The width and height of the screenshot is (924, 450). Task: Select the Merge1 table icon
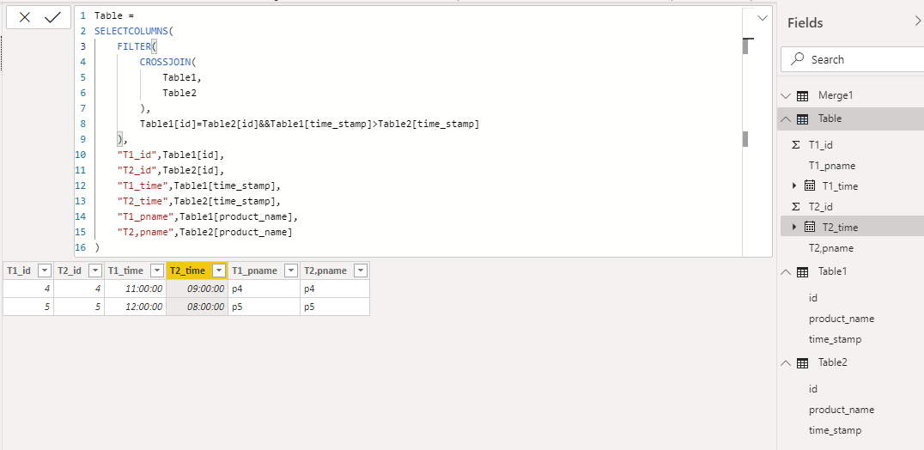point(802,95)
